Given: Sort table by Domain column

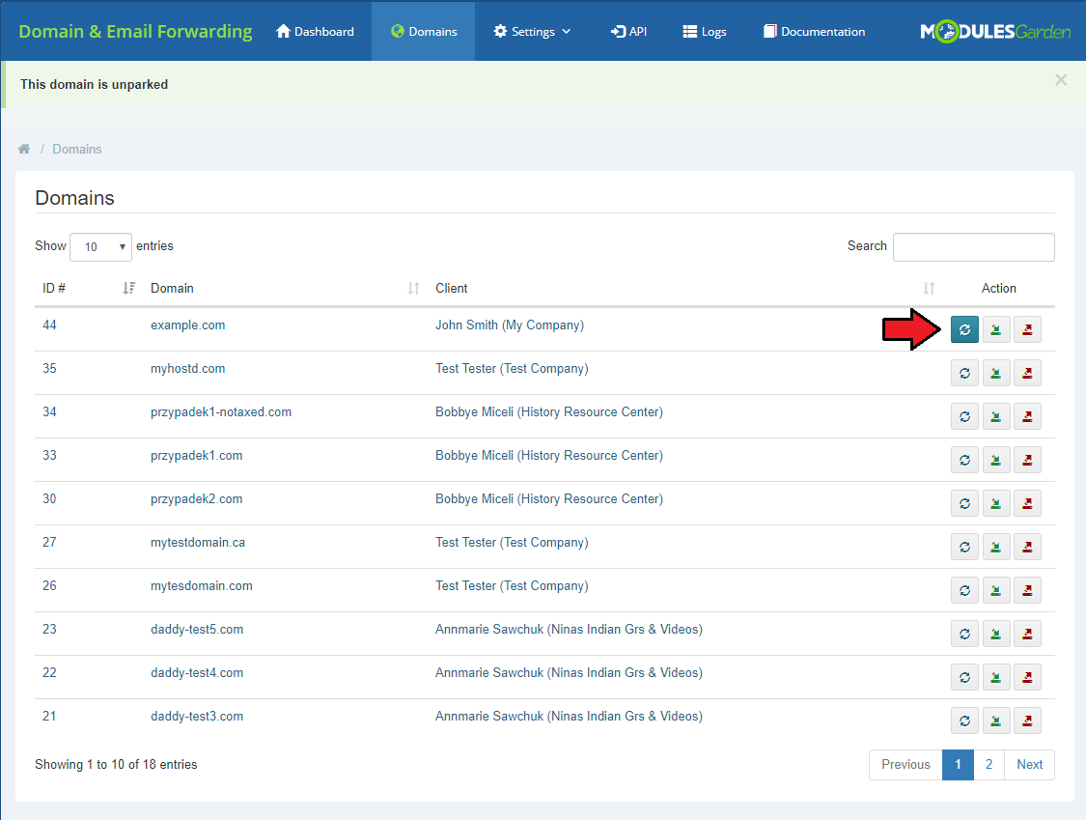Looking at the screenshot, I should 285,289.
